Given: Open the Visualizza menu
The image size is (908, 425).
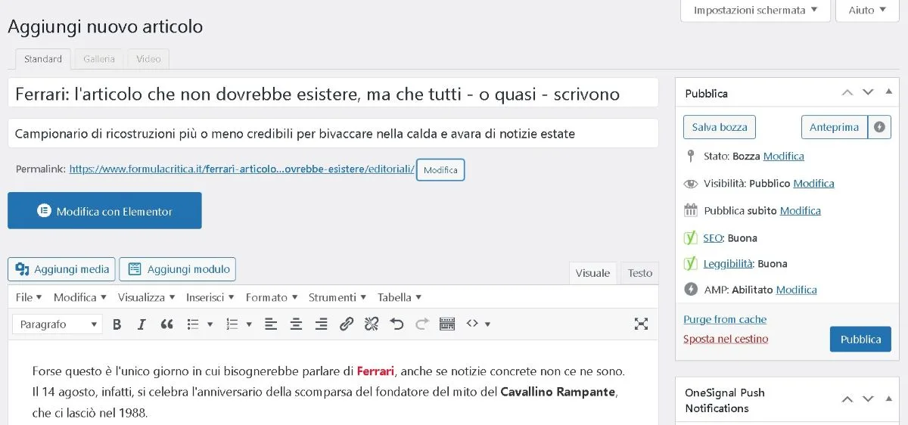Looking at the screenshot, I should pyautogui.click(x=146, y=297).
